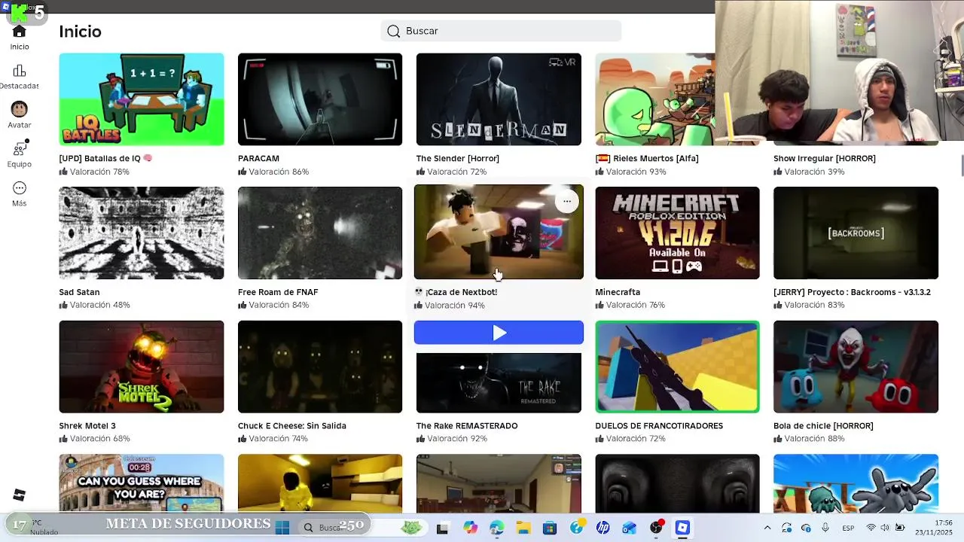Click the ESP language indicator

[849, 528]
